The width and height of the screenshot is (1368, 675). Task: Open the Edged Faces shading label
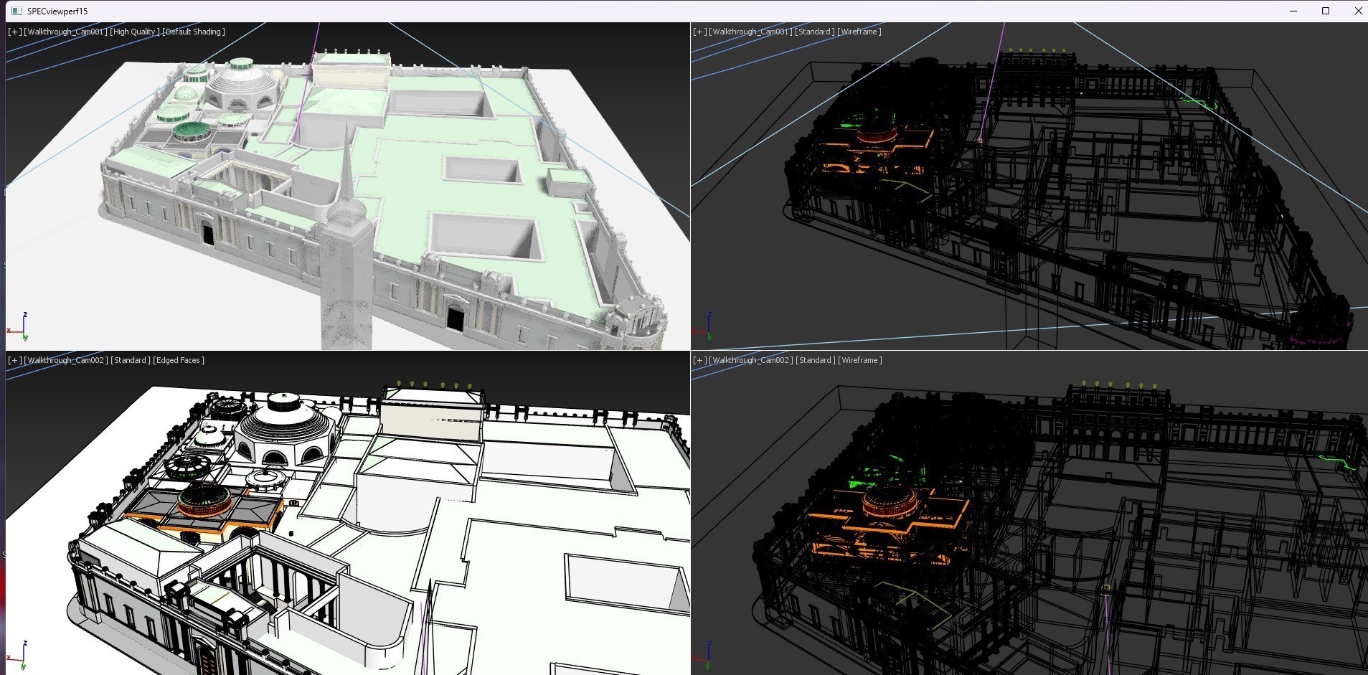click(x=178, y=360)
